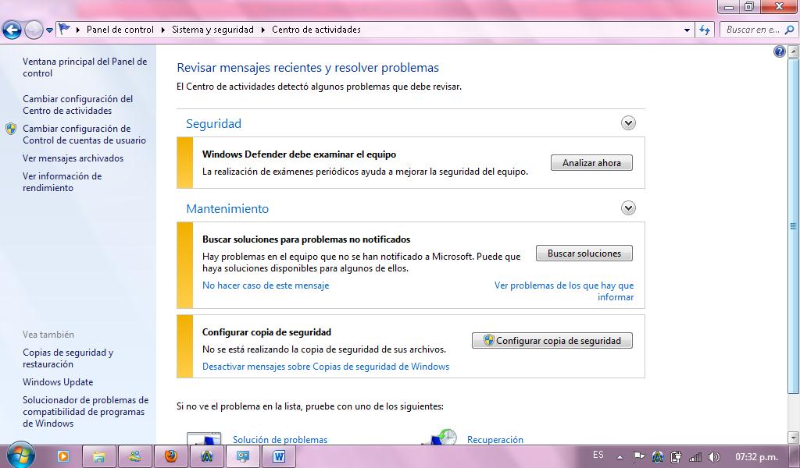This screenshot has width=800, height=468.
Task: Open the recent pages dropdown beside navigation arrows
Action: point(49,30)
